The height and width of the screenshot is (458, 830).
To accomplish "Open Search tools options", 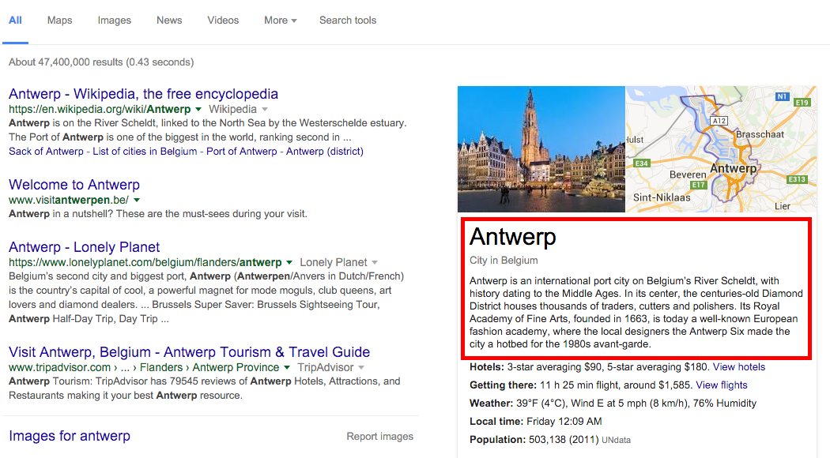I will [348, 20].
